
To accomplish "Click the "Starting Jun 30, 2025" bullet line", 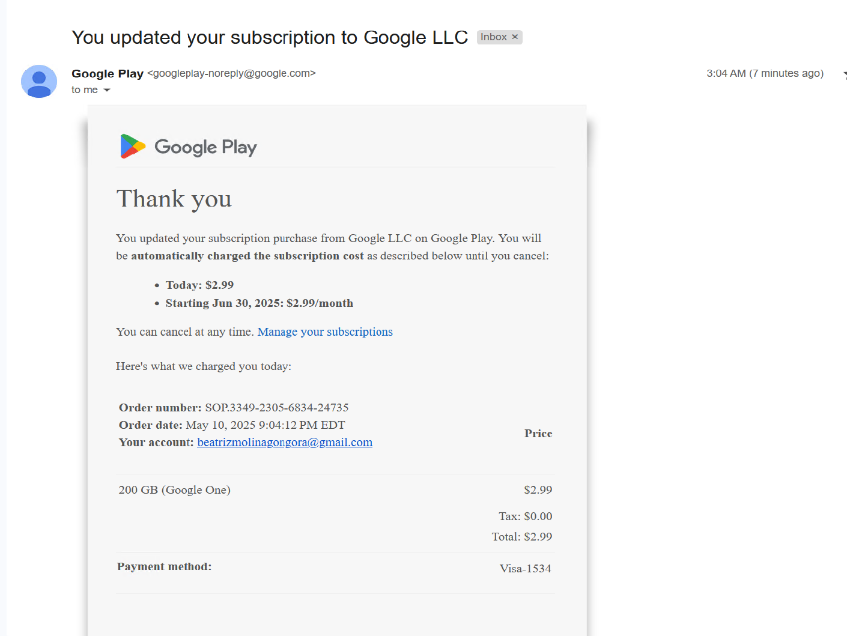I will (x=259, y=303).
